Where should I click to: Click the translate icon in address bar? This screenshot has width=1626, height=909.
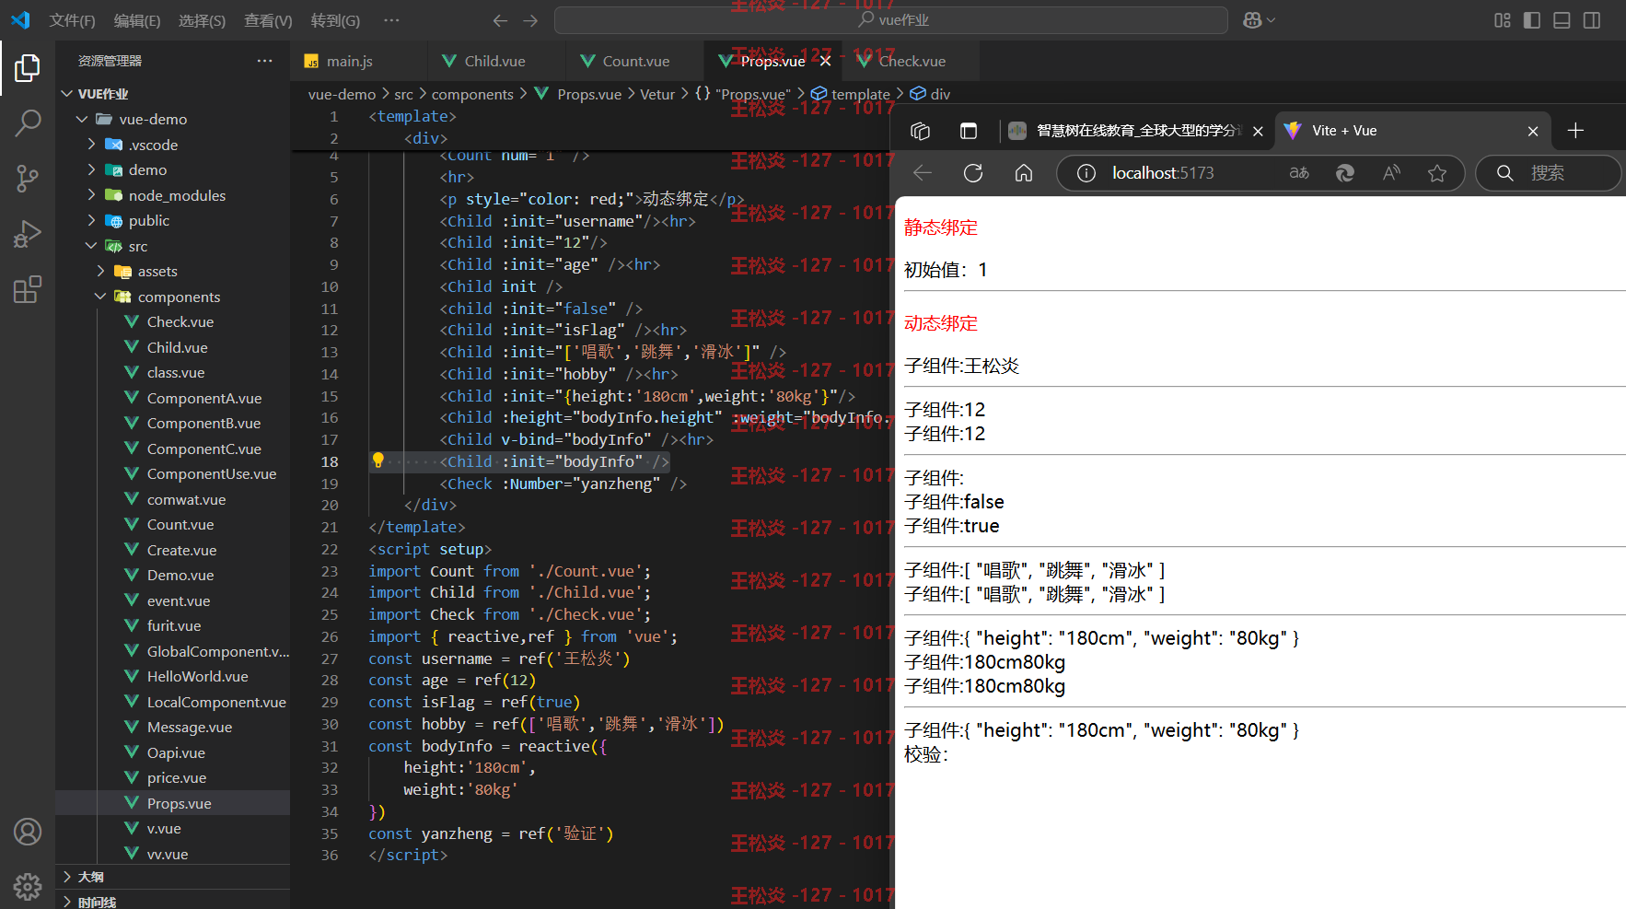point(1299,173)
